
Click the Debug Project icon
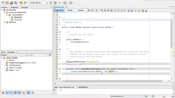pyautogui.click(x=65, y=3)
